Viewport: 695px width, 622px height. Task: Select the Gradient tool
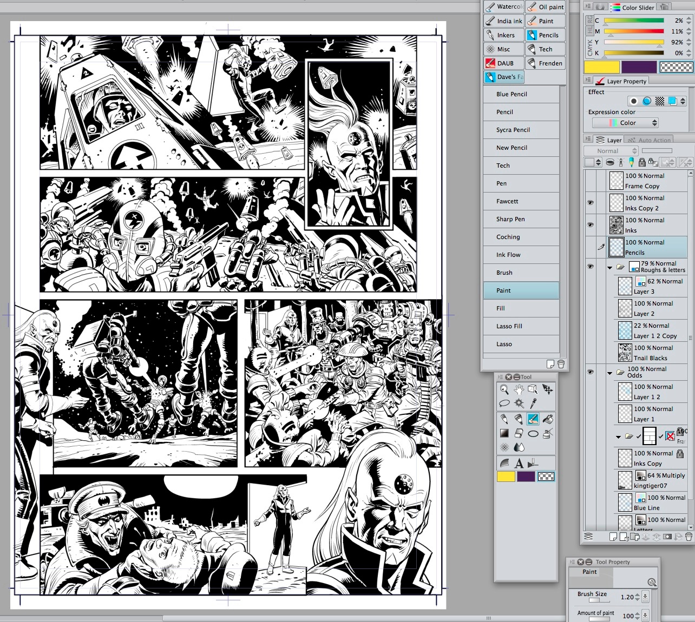(x=504, y=433)
